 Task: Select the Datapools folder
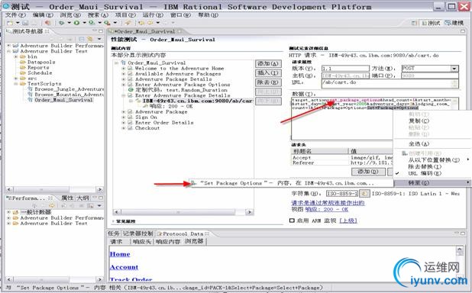point(41,62)
